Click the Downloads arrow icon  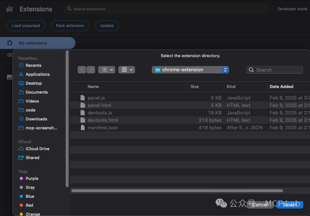click(21, 119)
